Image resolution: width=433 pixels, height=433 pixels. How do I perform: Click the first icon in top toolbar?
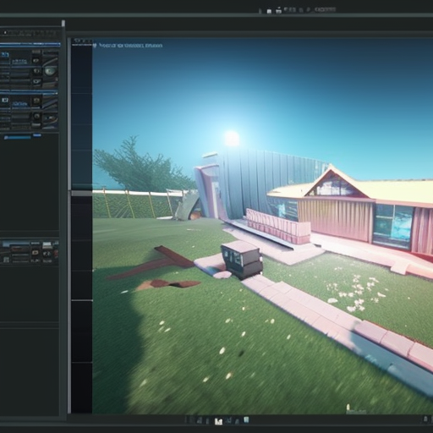pos(269,11)
